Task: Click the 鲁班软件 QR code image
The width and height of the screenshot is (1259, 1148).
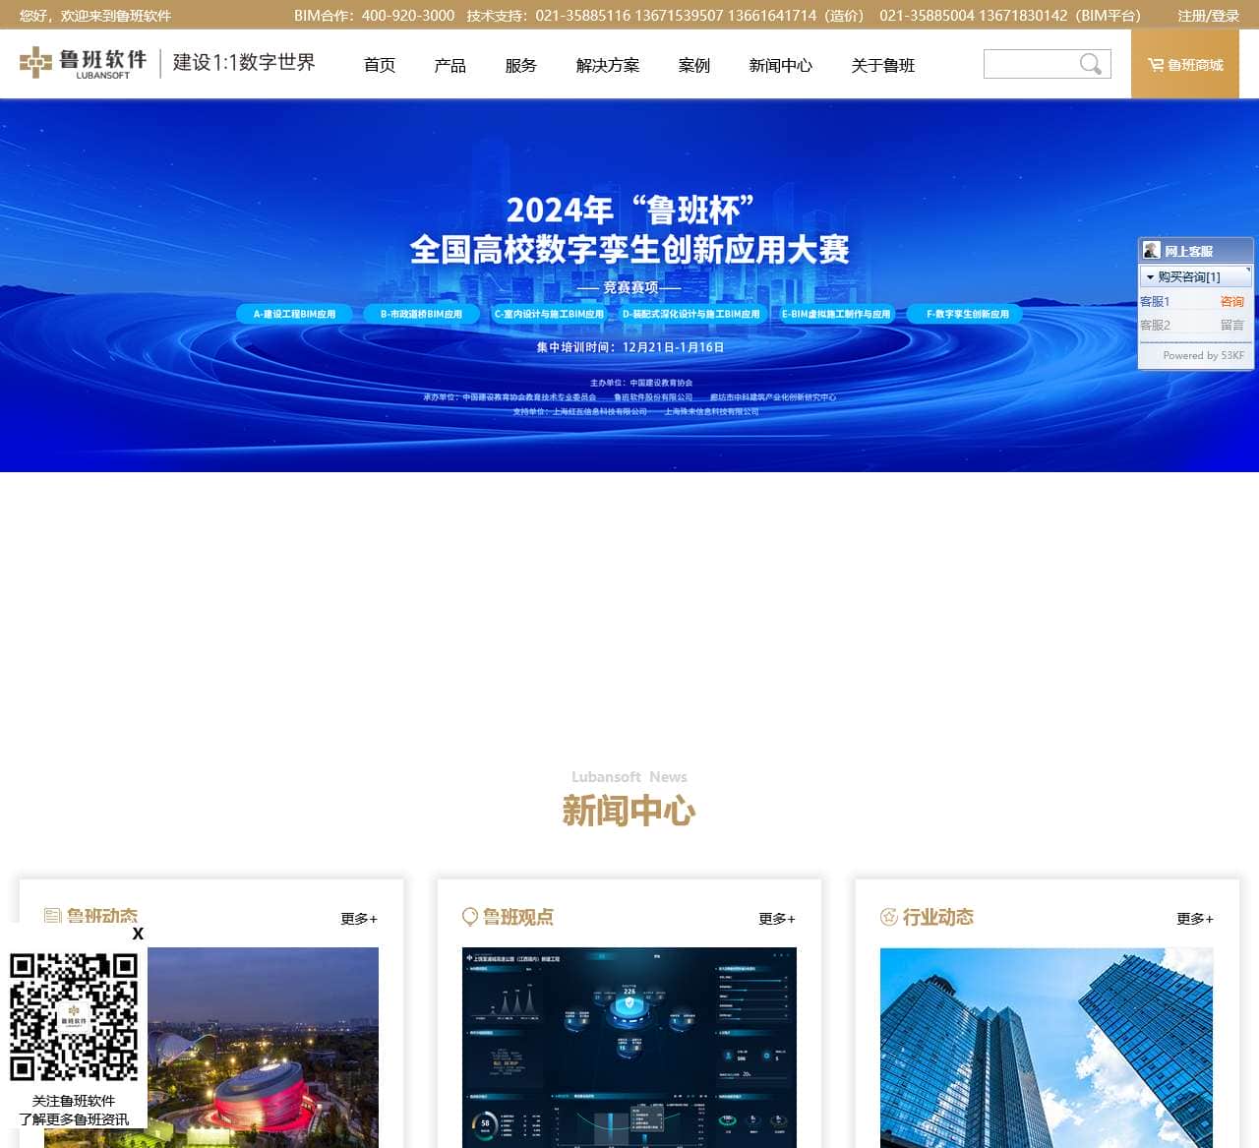Action: [74, 1017]
